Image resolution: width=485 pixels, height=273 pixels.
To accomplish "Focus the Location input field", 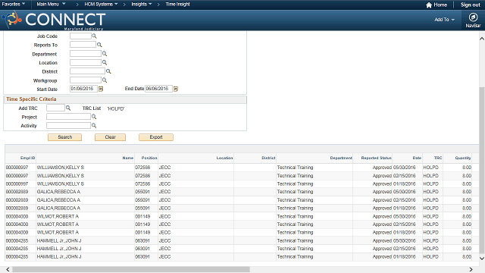I will point(86,62).
